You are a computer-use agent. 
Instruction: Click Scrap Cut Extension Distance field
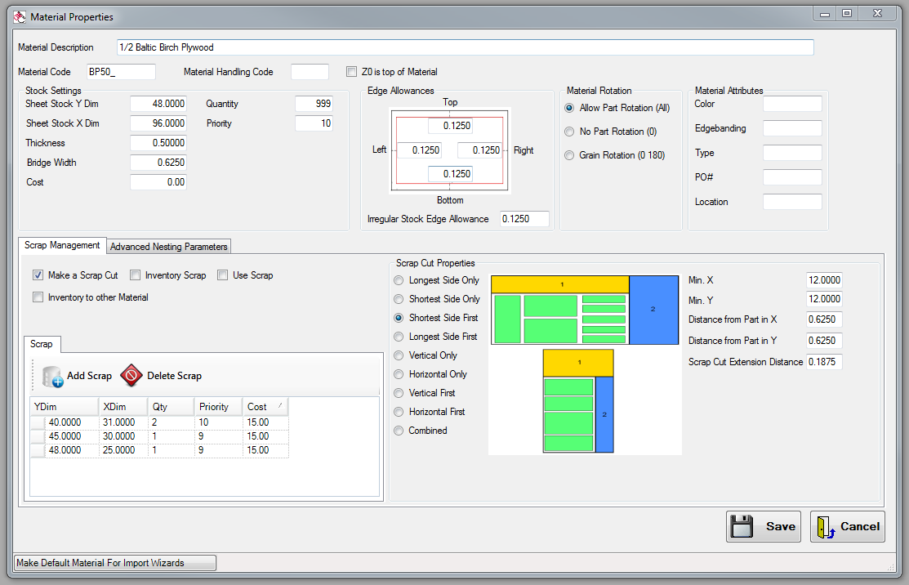824,362
